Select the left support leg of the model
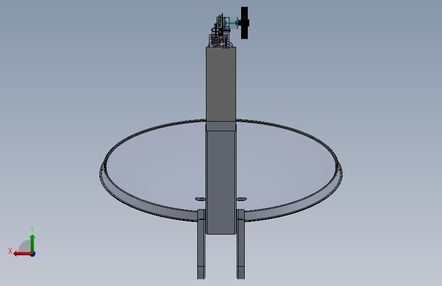442x286 pixels. (201, 244)
